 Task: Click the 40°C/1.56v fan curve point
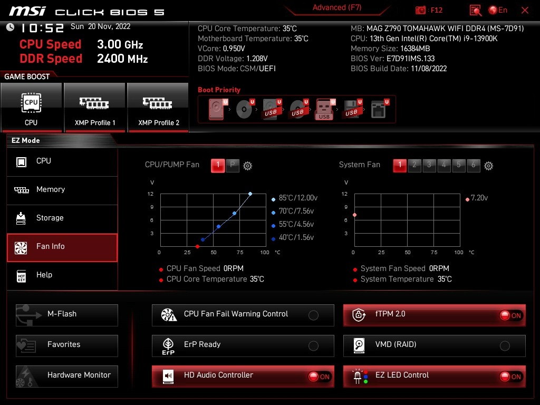(203, 240)
